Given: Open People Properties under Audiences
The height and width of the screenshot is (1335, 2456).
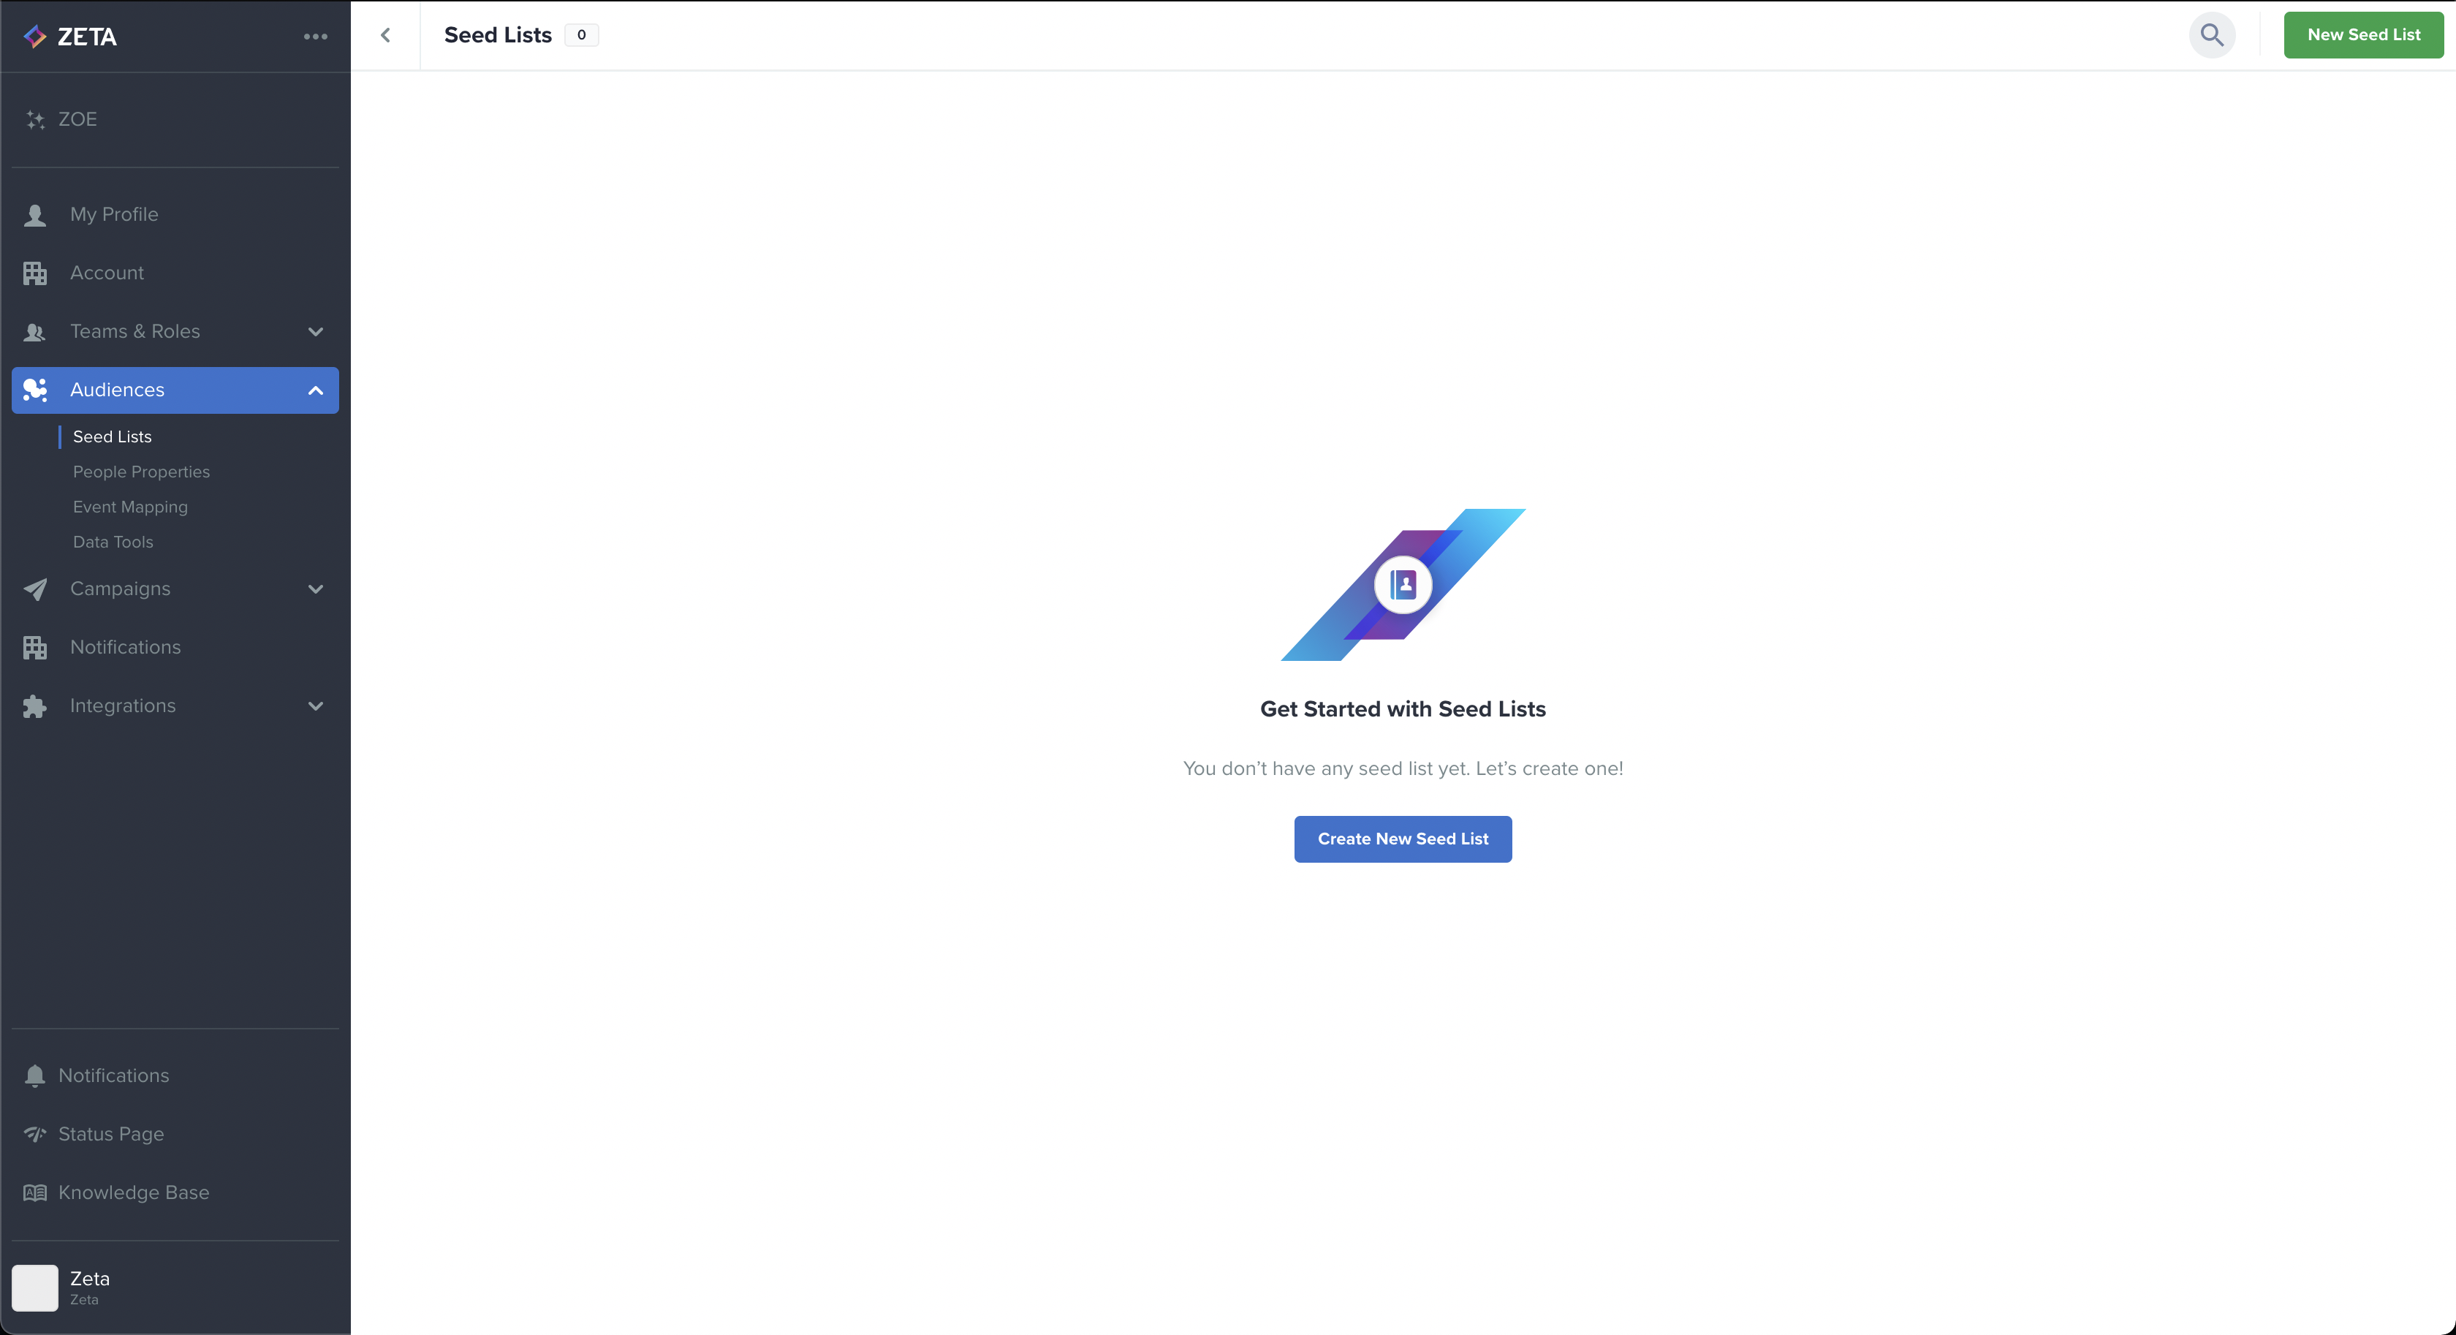Looking at the screenshot, I should pos(141,472).
